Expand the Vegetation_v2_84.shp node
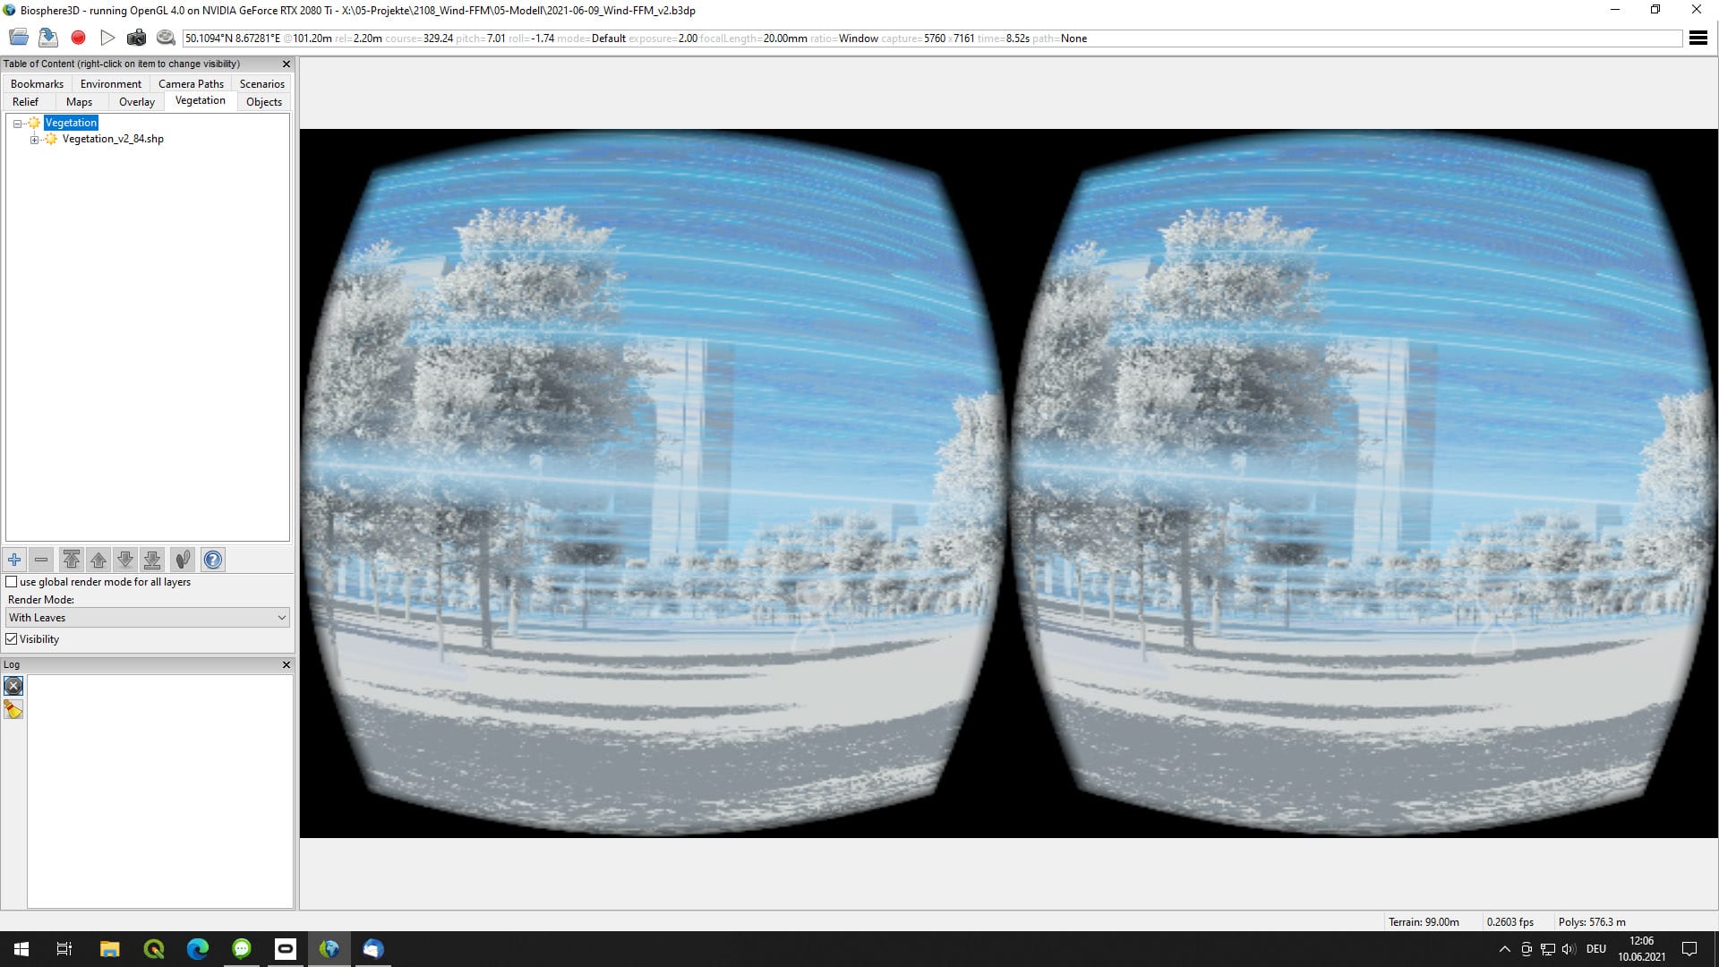This screenshot has width=1719, height=967. pos(34,140)
